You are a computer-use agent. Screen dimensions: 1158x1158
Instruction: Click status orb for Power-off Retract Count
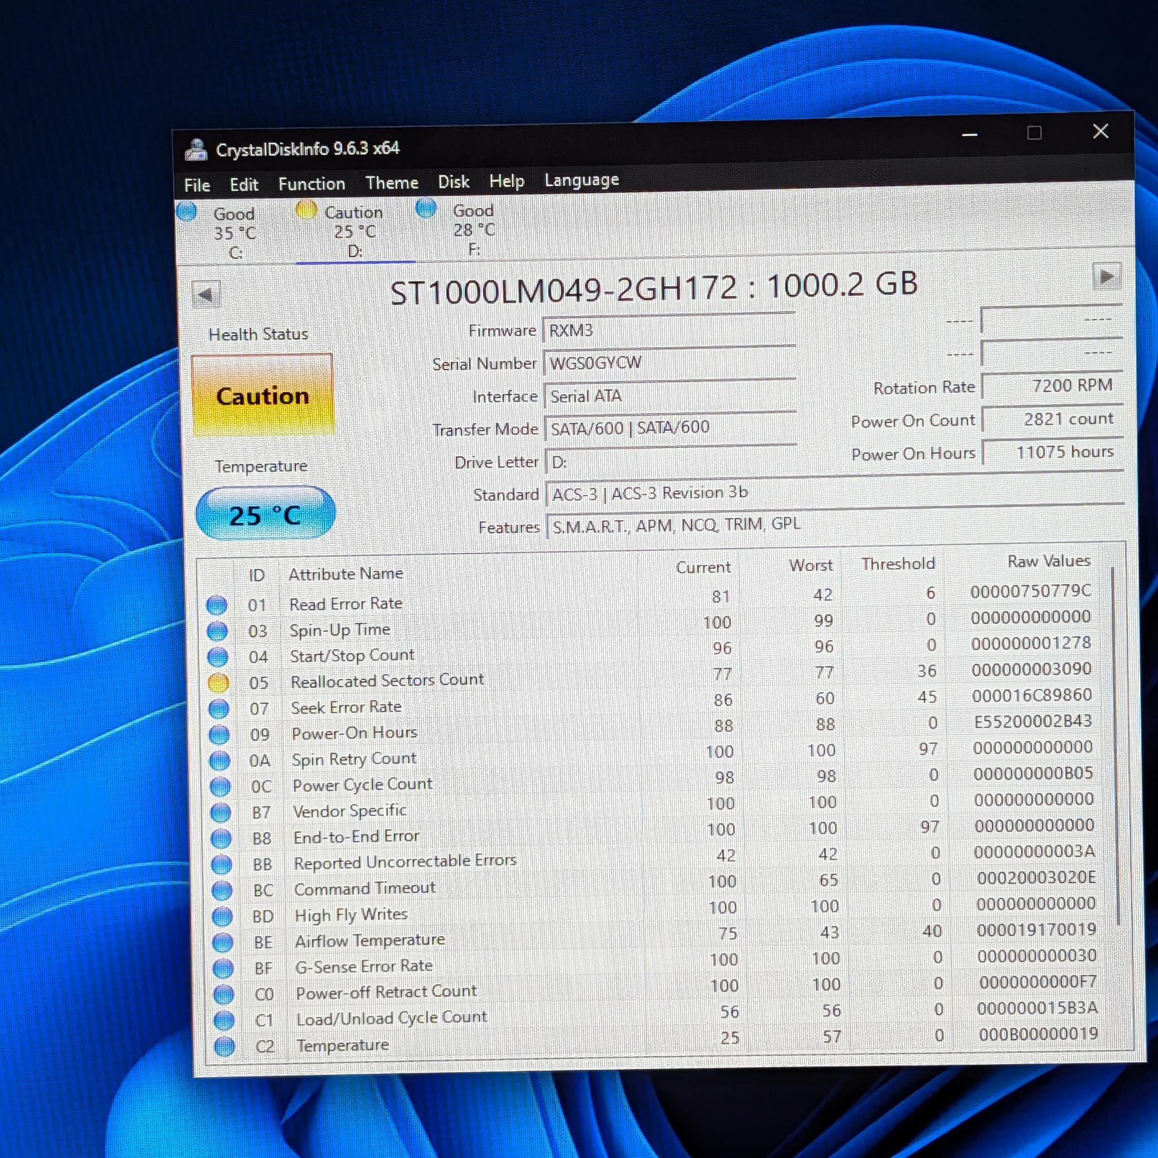click(224, 995)
